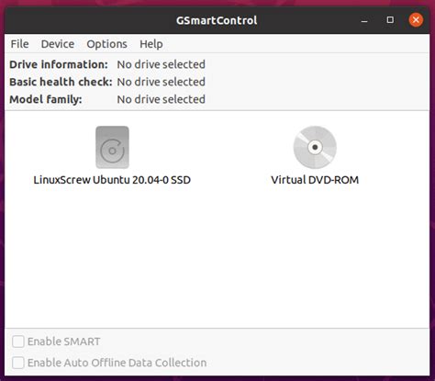Open the File menu

point(19,44)
